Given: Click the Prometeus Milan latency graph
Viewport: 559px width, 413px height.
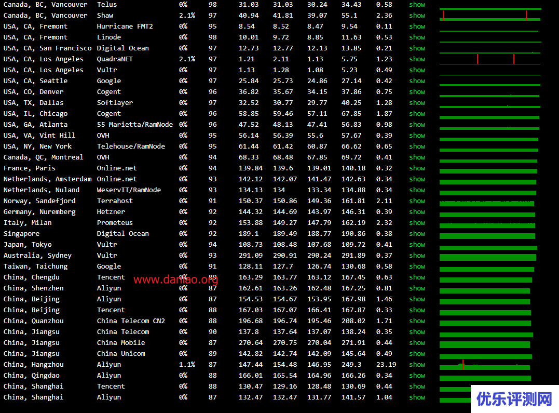Looking at the screenshot, I should 487,225.
